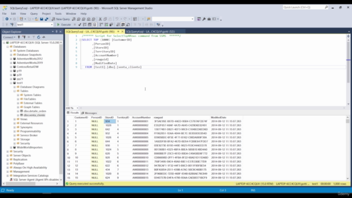Open the Query menu
This screenshot has height=198, width=352.
[34, 14]
